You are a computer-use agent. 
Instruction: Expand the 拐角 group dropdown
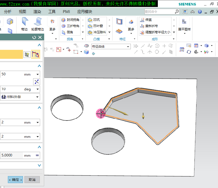(x=83, y=39)
